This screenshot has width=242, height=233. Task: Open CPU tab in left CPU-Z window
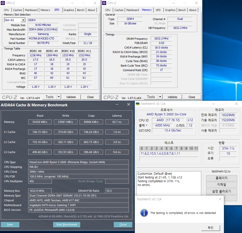click(x=6, y=10)
